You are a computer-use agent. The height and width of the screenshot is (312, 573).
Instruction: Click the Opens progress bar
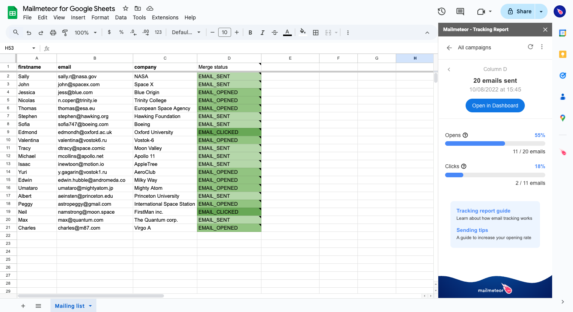click(x=495, y=143)
